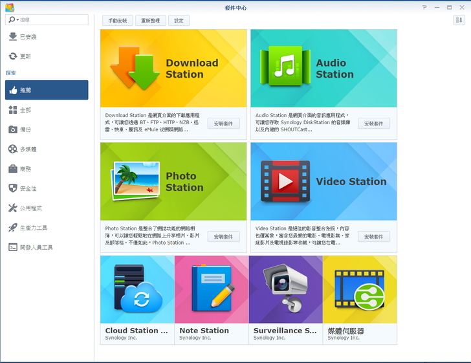Switch to 商務 (Business) category

(x=26, y=169)
